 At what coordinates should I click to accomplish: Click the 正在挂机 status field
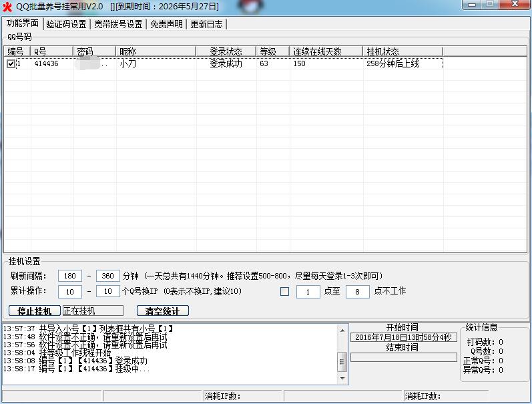pos(93,311)
